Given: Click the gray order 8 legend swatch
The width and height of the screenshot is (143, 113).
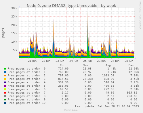Looking at the screenshot, I should click(x=5, y=96).
